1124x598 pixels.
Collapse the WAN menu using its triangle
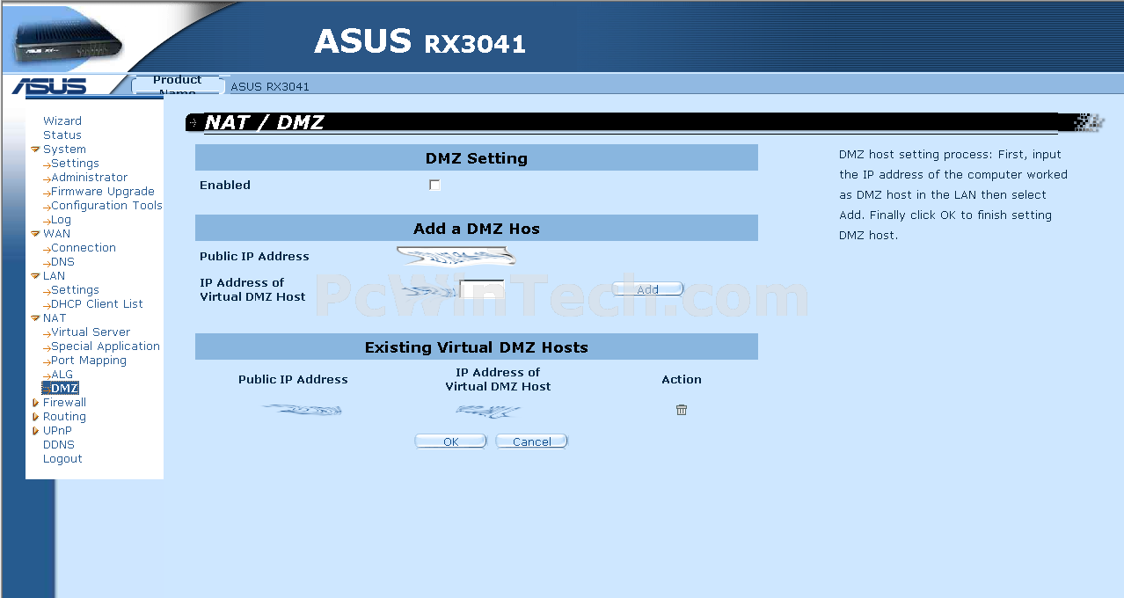[x=35, y=234]
